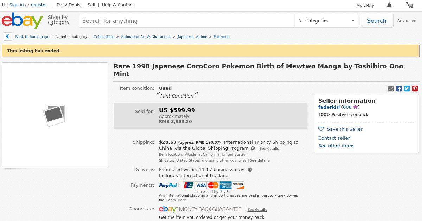Screen dimensions: 422x221
Task: Open Help & Contact menu item
Action: coord(118,5)
